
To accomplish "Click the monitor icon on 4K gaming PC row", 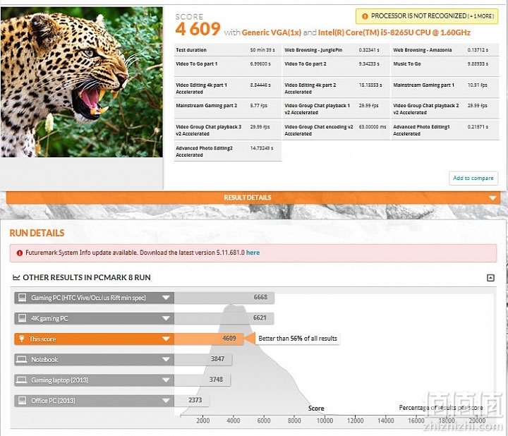I will (x=22, y=318).
